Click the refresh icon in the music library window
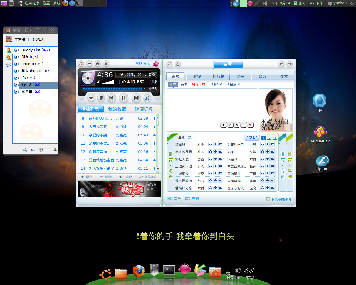This screenshot has width=356, height=285. 177,64
